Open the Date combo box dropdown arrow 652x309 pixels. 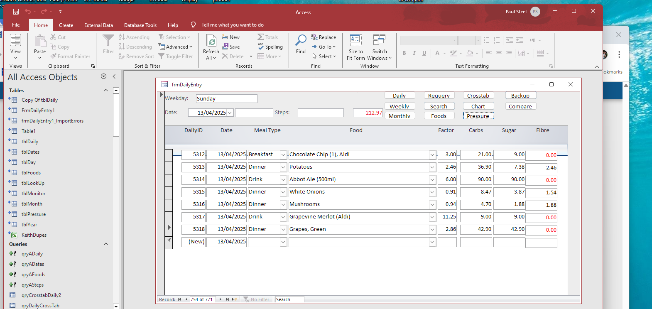tap(230, 113)
